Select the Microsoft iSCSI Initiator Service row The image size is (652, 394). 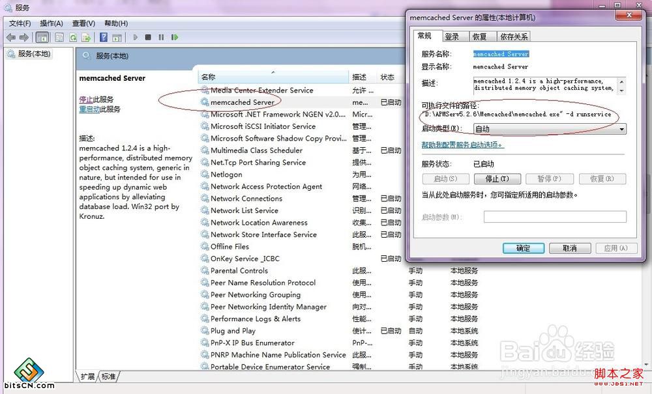[301, 126]
